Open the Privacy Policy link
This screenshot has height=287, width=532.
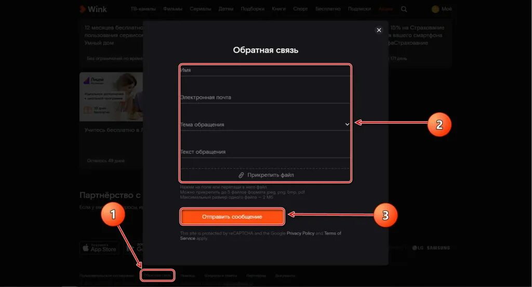(x=300, y=233)
